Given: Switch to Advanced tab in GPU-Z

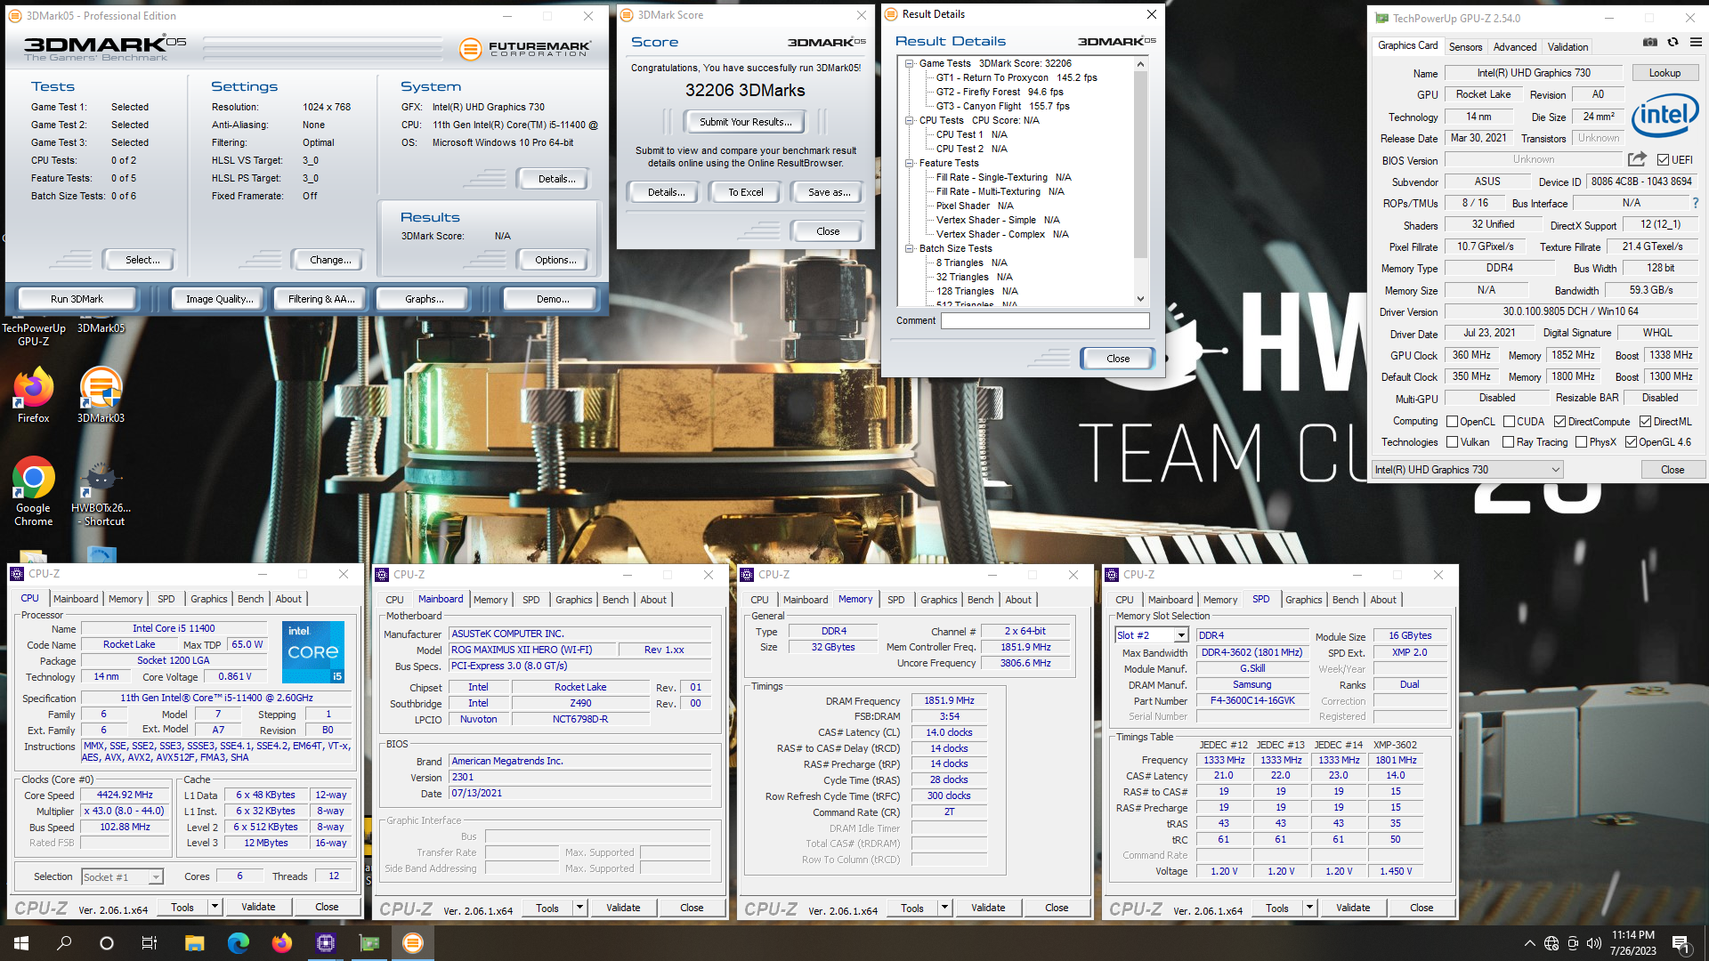Looking at the screenshot, I should coord(1514,47).
